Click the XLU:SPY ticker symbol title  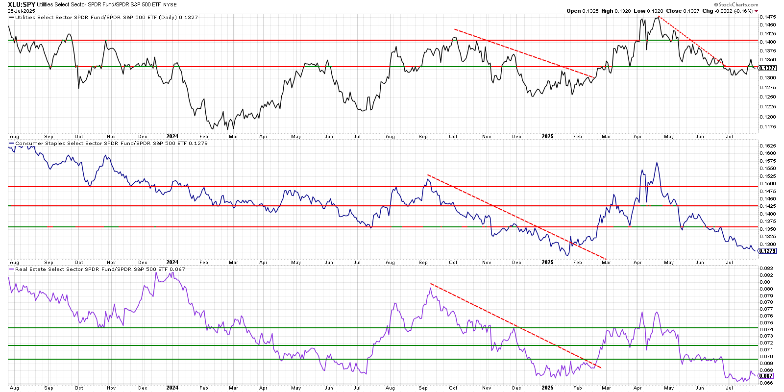[22, 4]
